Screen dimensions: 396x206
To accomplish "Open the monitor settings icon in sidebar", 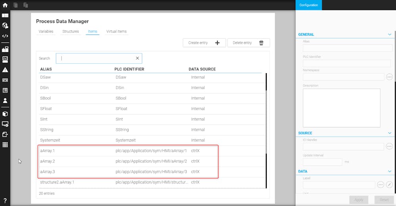I will (5, 124).
